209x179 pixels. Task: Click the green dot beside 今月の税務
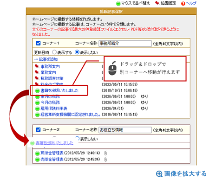37,102
